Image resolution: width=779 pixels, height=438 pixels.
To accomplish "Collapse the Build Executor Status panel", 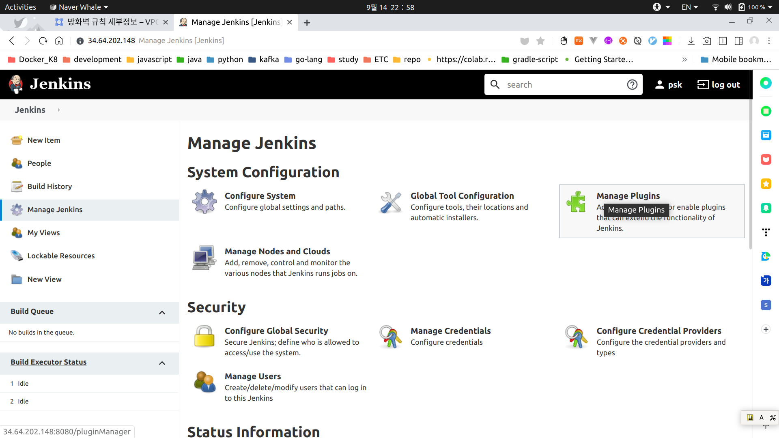I will click(162, 363).
